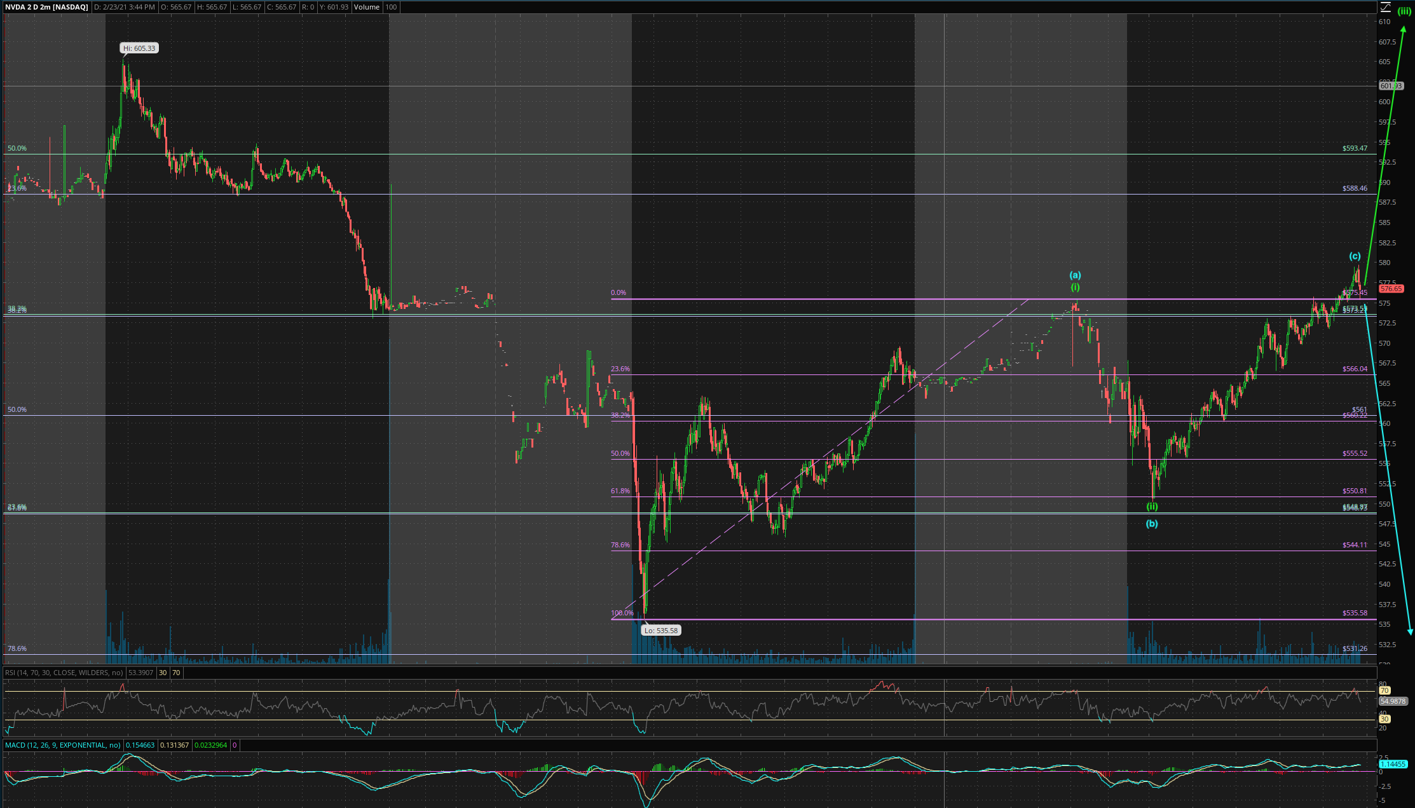Select the cyan (a) wave label
The height and width of the screenshot is (808, 1415).
point(1075,275)
